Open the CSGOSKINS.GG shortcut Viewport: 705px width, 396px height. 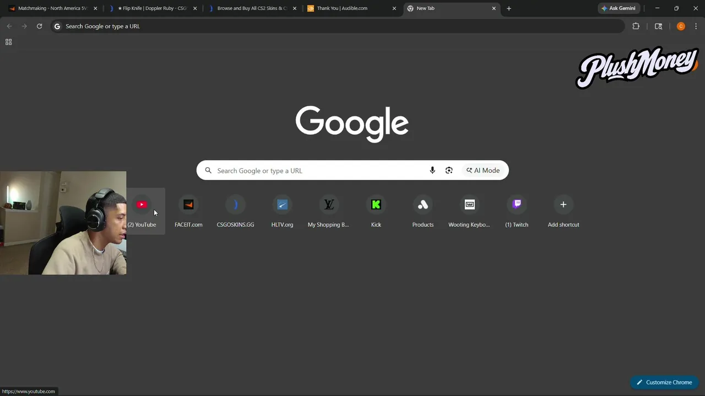pos(235,211)
